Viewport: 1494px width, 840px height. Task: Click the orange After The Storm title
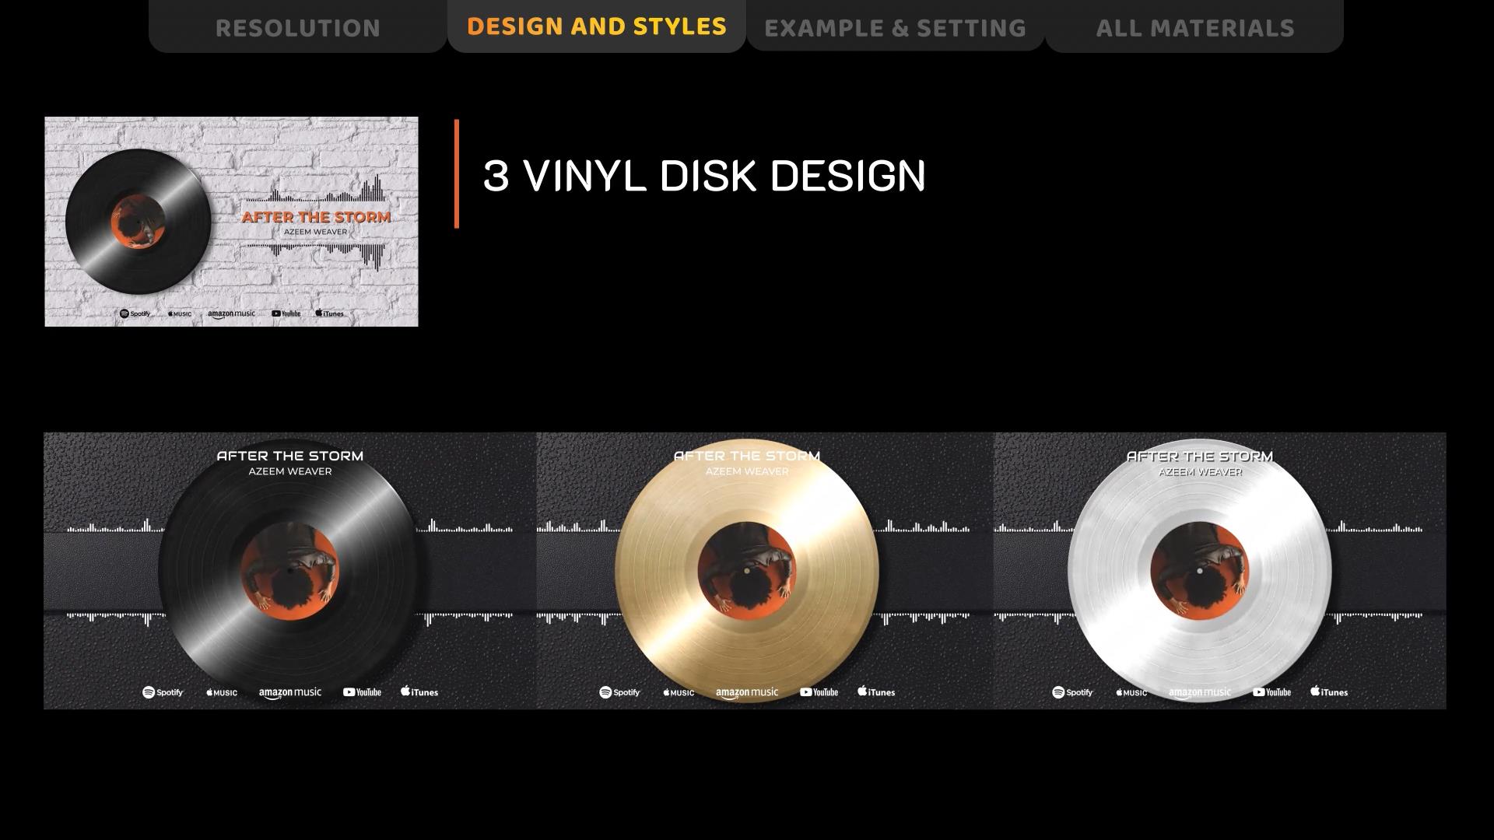tap(316, 217)
